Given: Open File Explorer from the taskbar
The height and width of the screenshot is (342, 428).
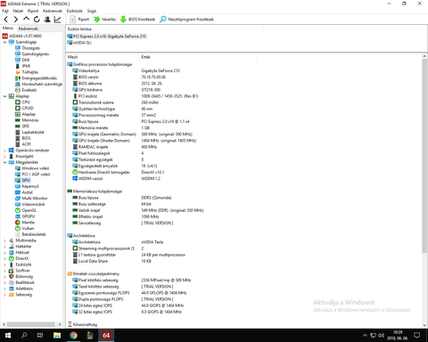Looking at the screenshot, I should click(57, 335).
